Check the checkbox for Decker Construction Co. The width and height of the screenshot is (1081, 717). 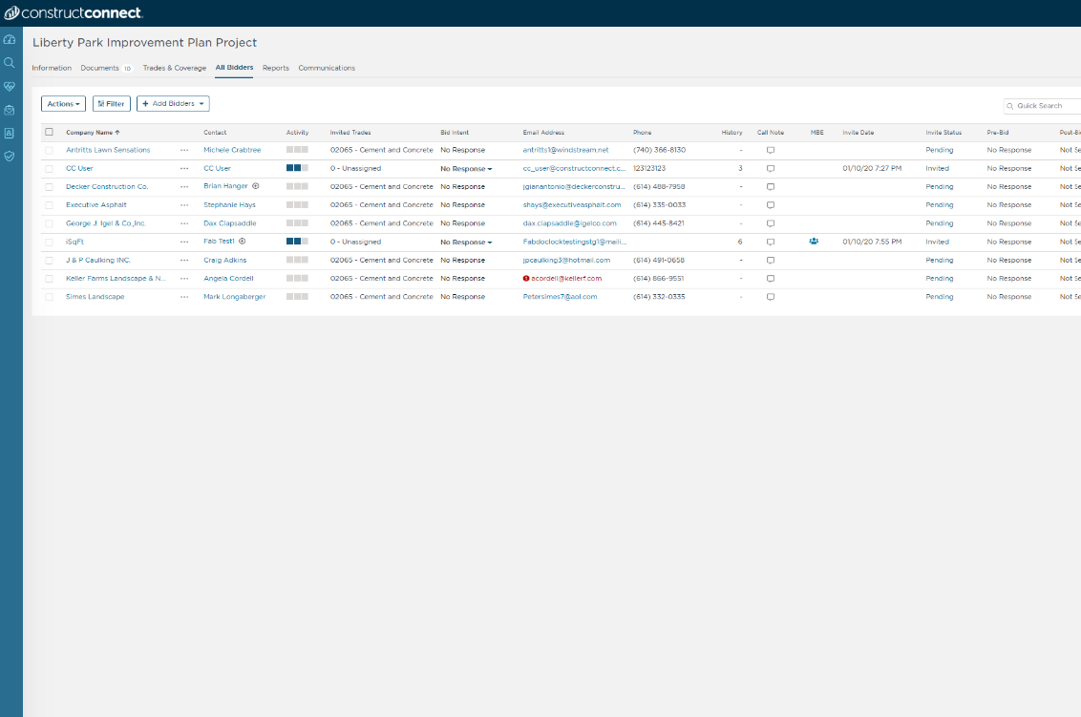coord(49,186)
